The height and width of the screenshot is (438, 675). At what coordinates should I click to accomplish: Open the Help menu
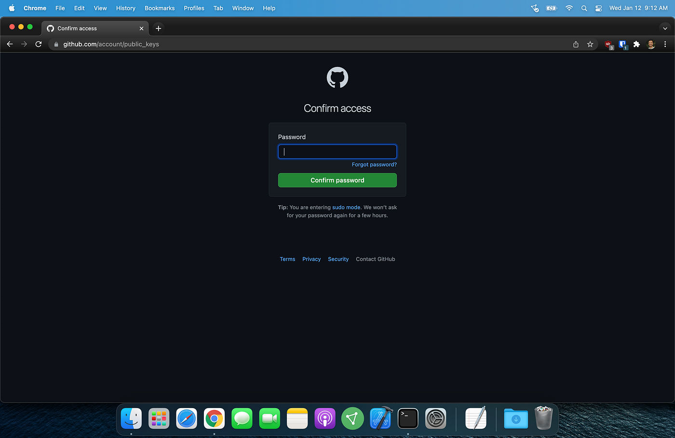269,8
